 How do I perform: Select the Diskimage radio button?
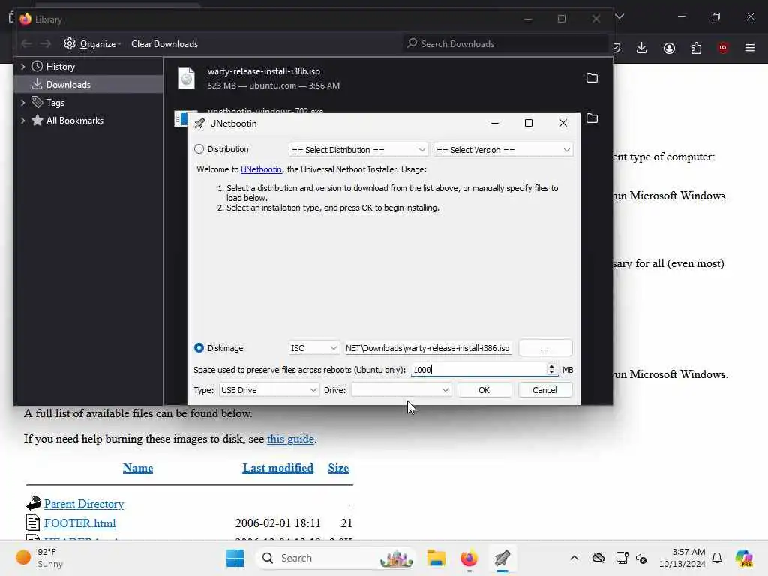tap(199, 348)
